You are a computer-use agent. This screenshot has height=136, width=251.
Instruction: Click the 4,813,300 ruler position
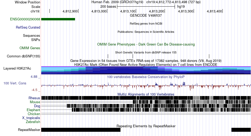coord(186,11)
